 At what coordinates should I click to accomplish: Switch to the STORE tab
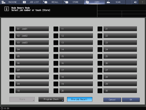tap(73, 2)
